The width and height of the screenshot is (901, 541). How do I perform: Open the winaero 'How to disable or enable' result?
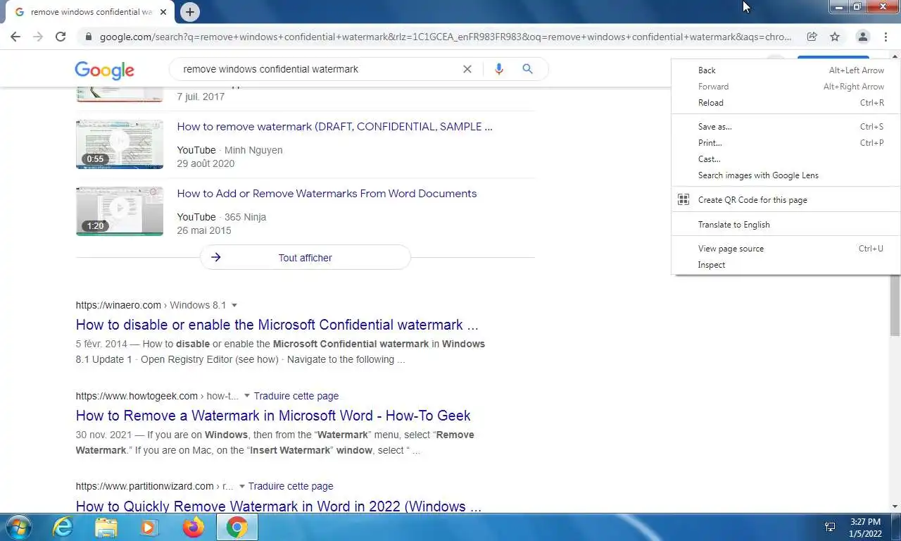277,325
